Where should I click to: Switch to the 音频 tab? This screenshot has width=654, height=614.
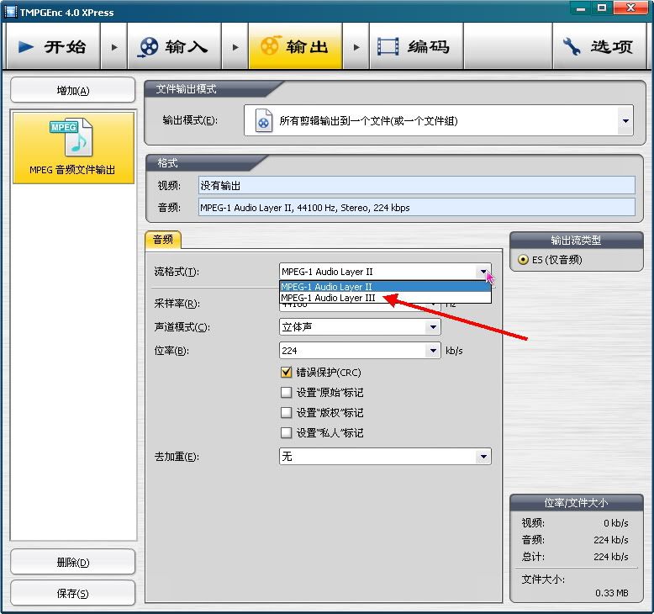tap(162, 240)
